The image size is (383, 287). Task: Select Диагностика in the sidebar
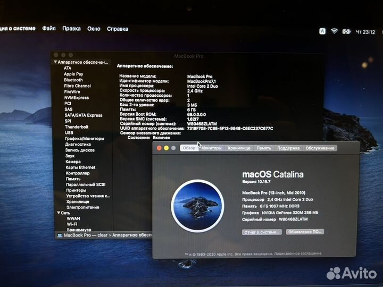(x=78, y=145)
